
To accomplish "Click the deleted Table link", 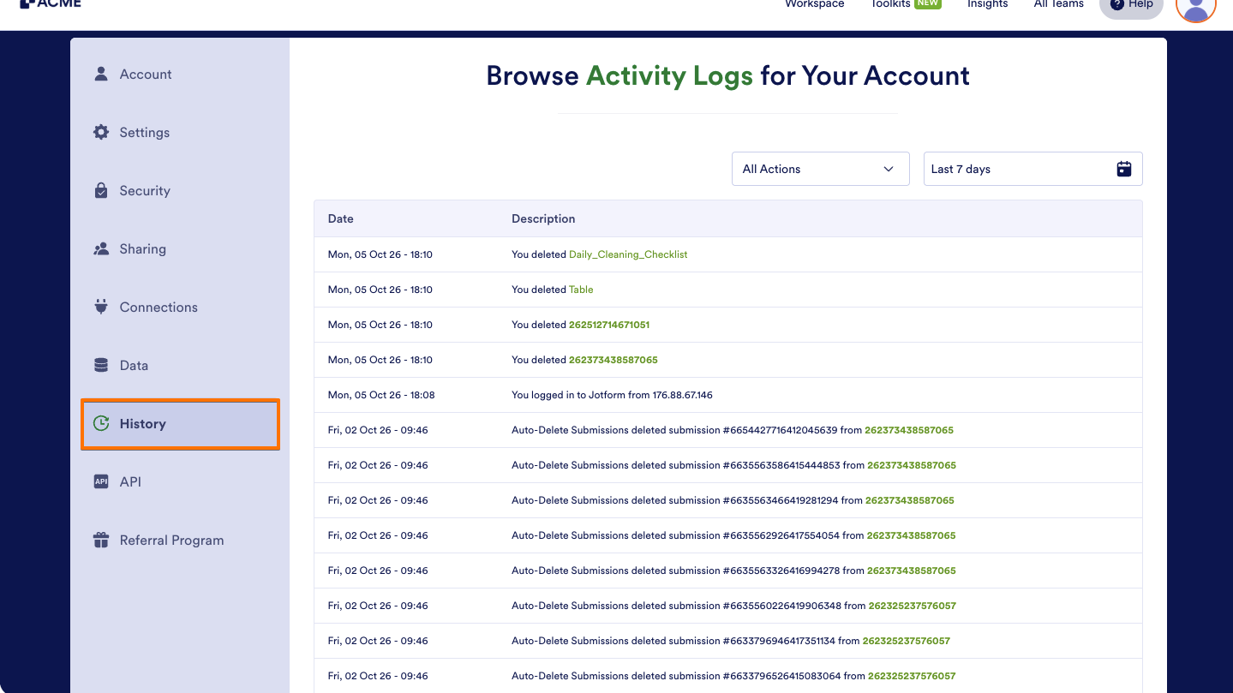I will click(x=581, y=290).
